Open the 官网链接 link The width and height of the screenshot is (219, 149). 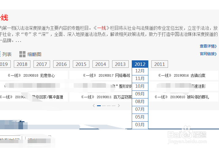208,54
